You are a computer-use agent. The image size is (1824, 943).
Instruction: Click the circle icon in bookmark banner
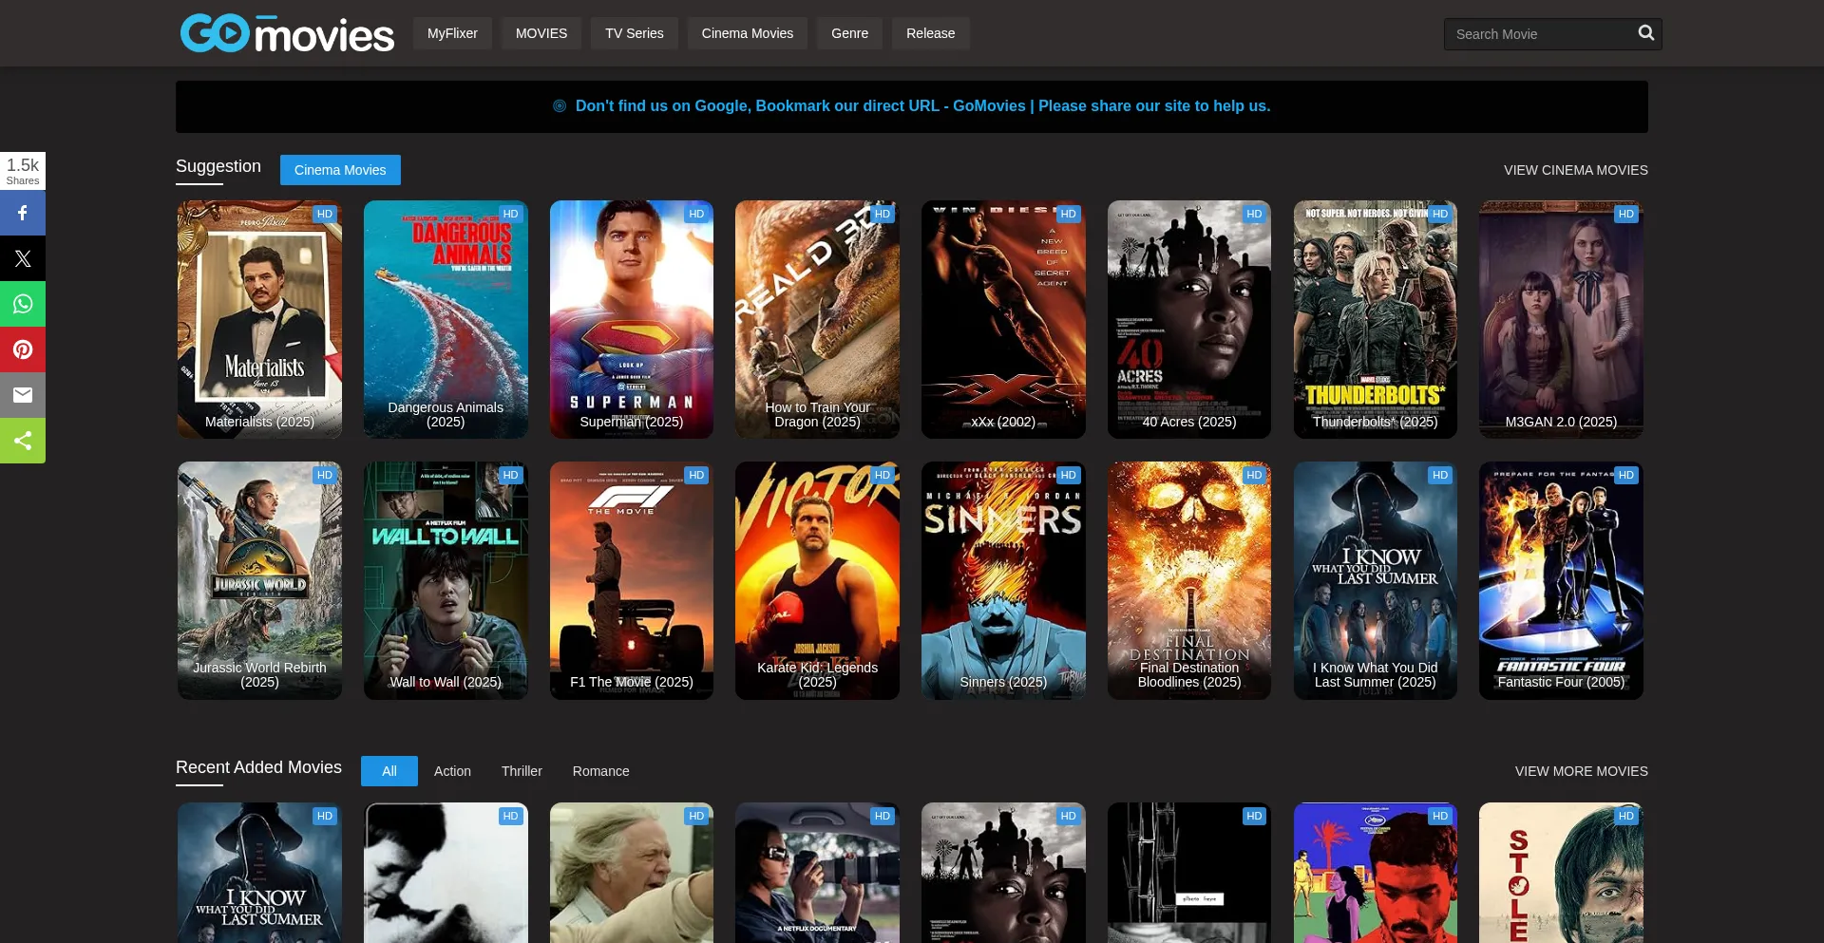click(560, 106)
